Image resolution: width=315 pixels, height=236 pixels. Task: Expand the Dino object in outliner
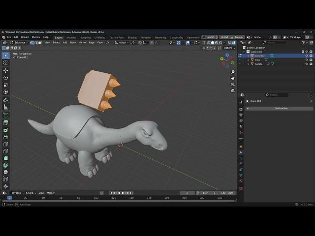click(248, 60)
